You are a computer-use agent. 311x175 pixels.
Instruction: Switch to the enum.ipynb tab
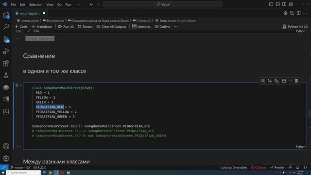tap(30, 13)
